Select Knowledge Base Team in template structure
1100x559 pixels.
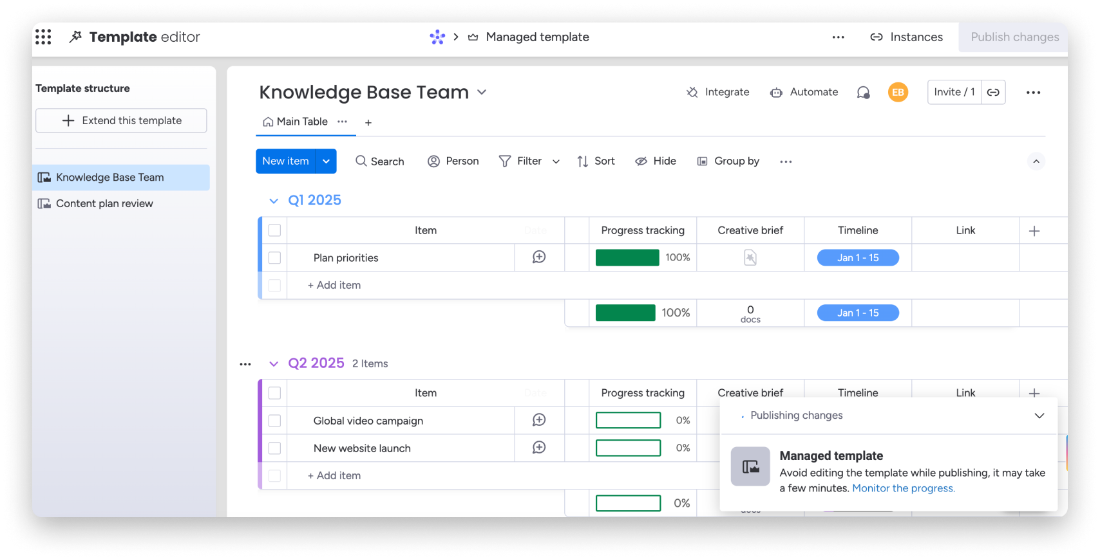(x=121, y=178)
